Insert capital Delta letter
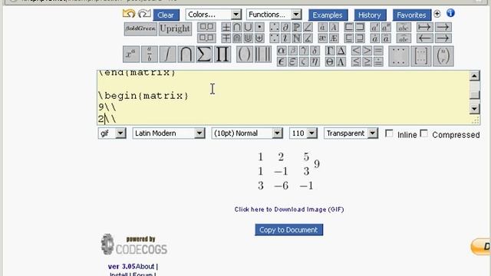This screenshot has height=276, width=491. point(341,50)
